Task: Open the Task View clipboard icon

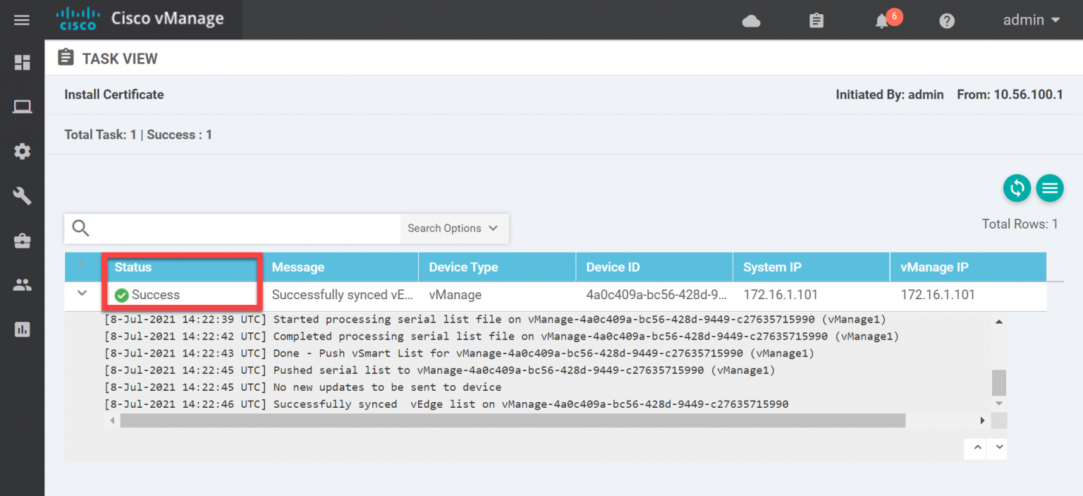Action: pyautogui.click(x=816, y=20)
